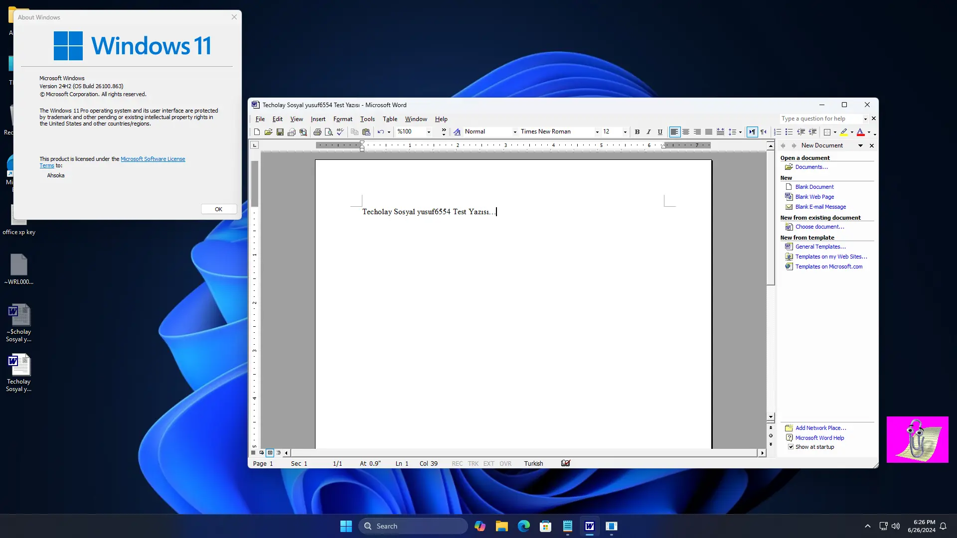Viewport: 957px width, 538px height.
Task: Click the spelling status book icon
Action: (x=565, y=463)
